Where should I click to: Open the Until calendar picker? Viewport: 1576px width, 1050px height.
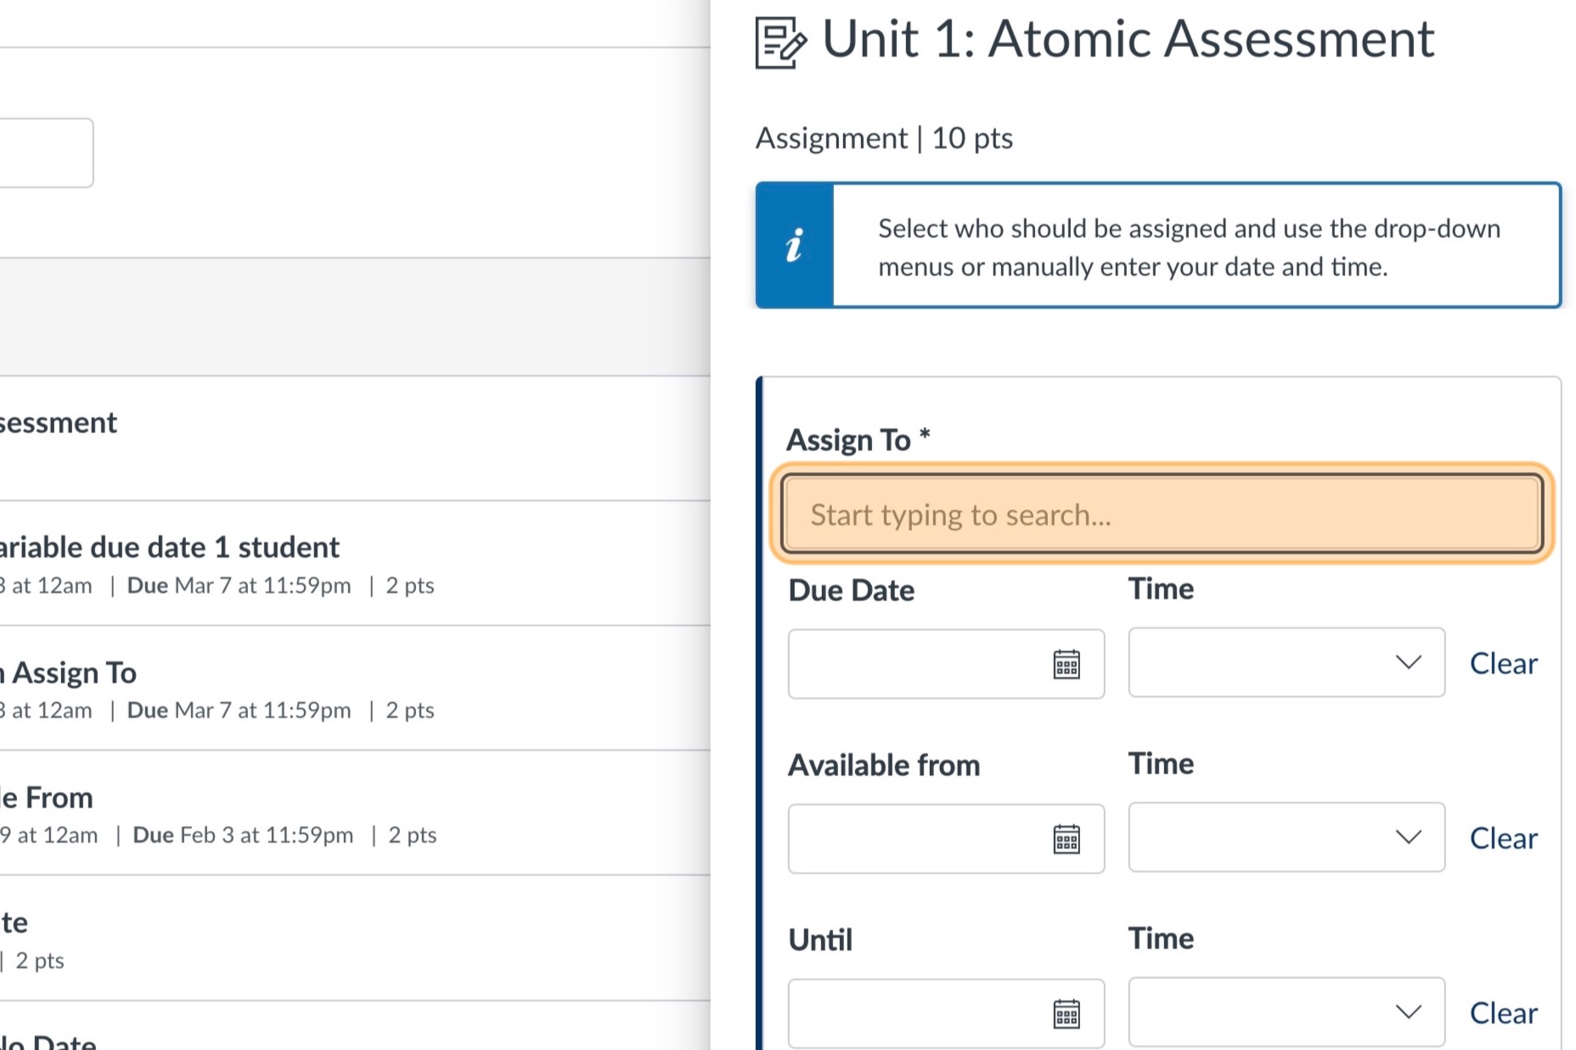[x=1067, y=1014]
